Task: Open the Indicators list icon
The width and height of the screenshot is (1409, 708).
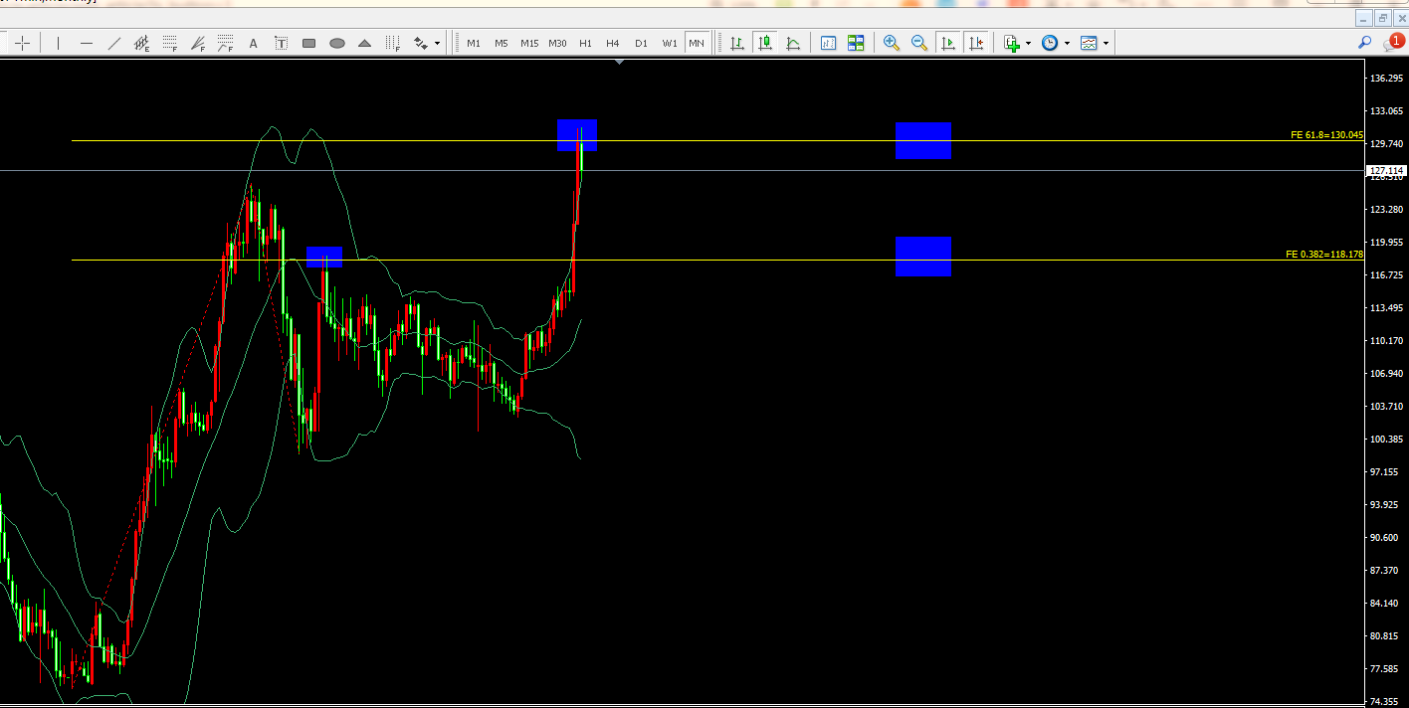Action: point(1012,43)
